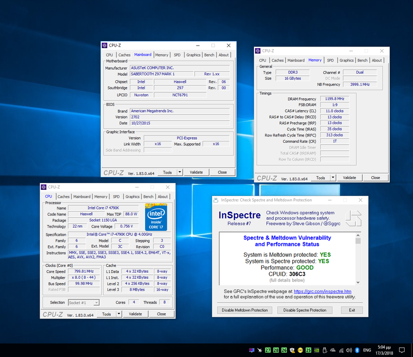Open the tray temperature icon showing 28
The image size is (413, 357).
[x=276, y=350]
